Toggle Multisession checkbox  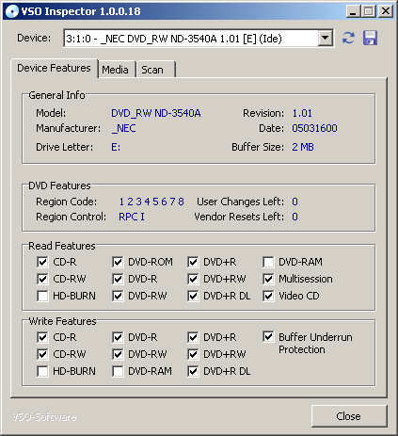[x=268, y=279]
